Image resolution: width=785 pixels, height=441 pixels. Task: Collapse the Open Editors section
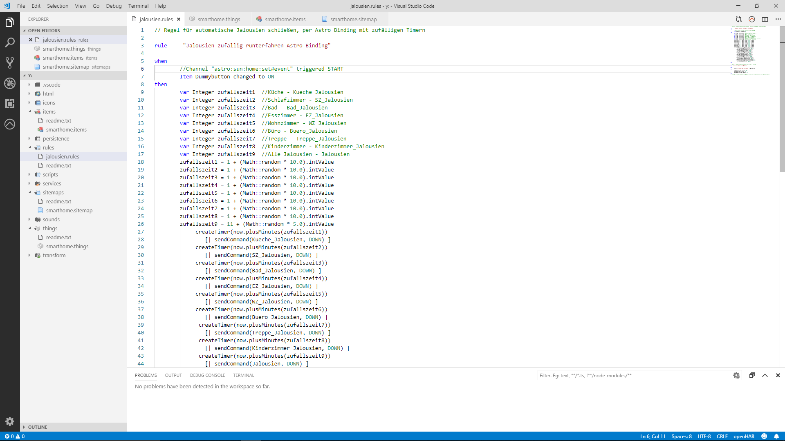click(x=44, y=31)
